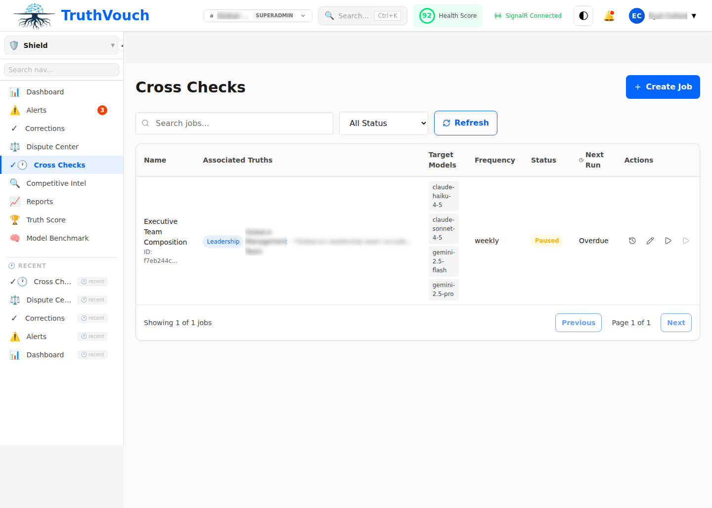Screen dimensions: 712x508
Task: Click the Create Job button
Action: click(x=663, y=86)
